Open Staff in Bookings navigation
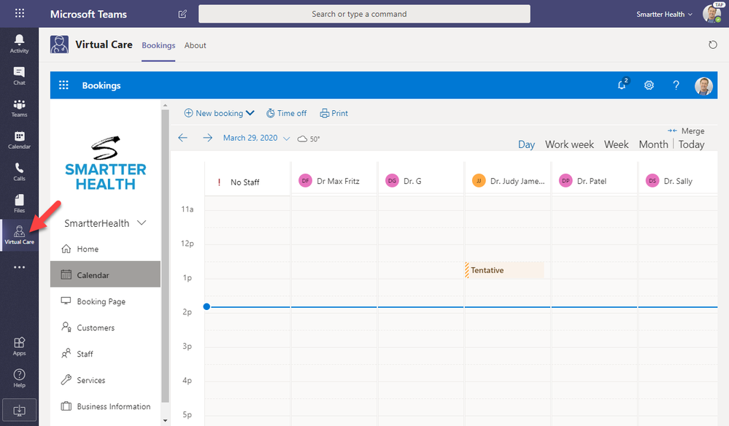Image resolution: width=729 pixels, height=426 pixels. [106, 354]
